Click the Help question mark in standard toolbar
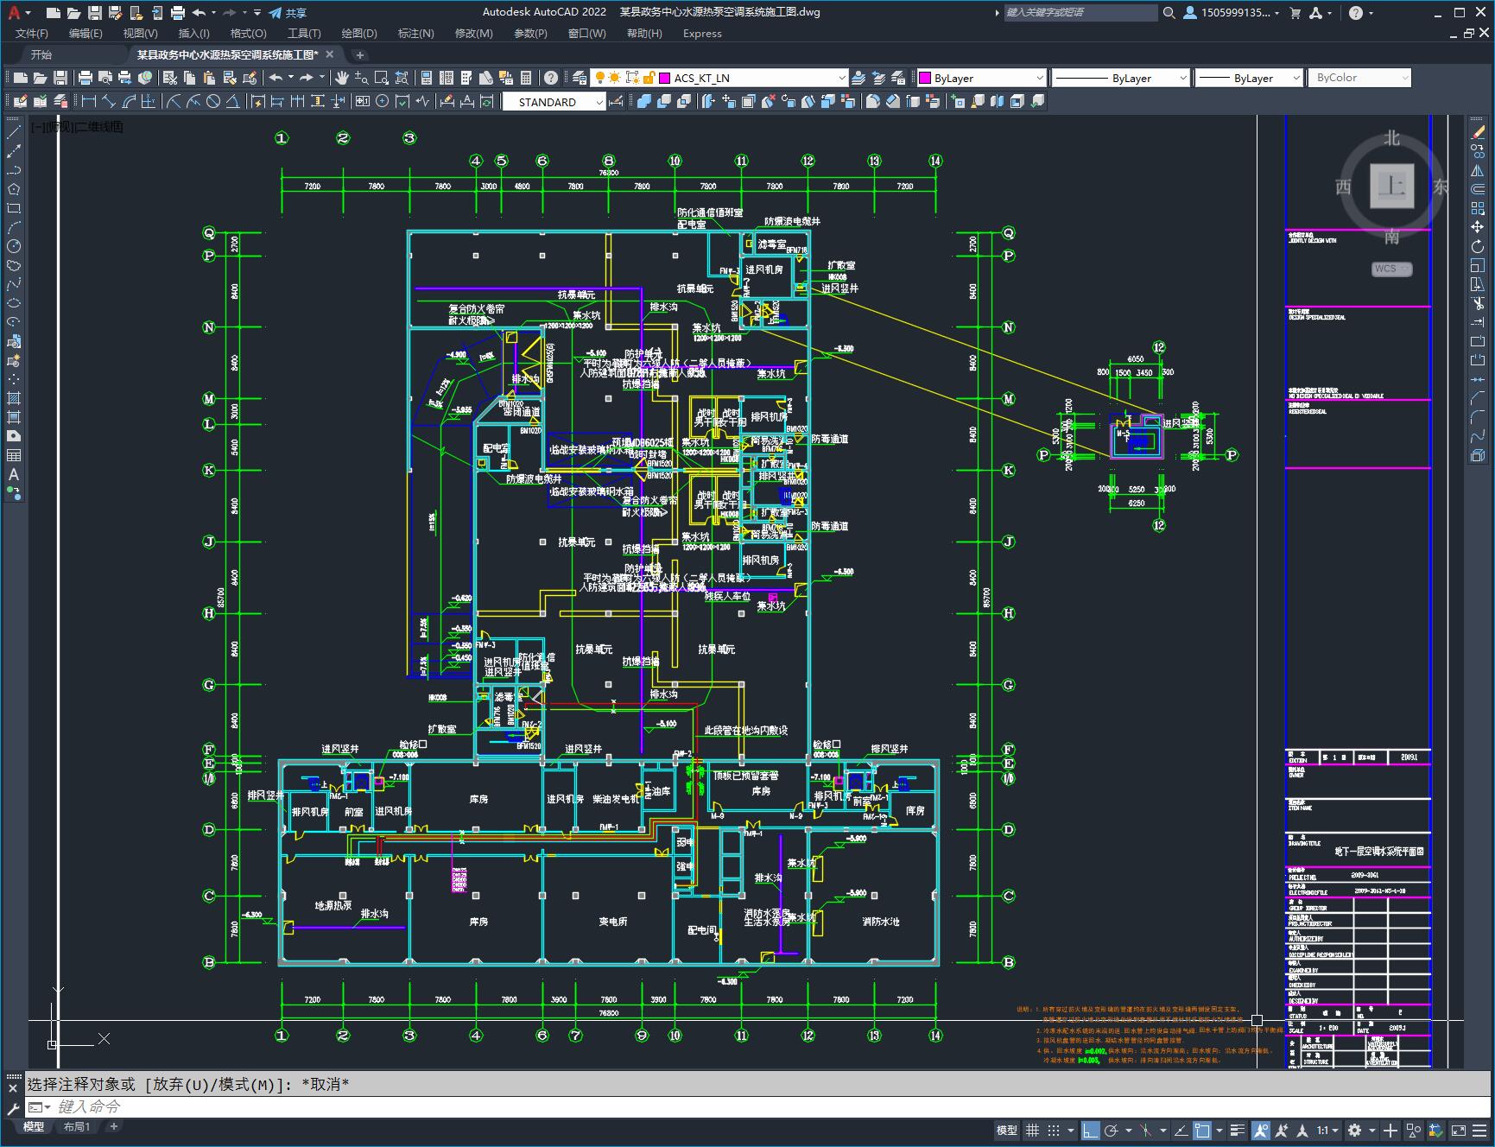1495x1147 pixels. [x=551, y=78]
